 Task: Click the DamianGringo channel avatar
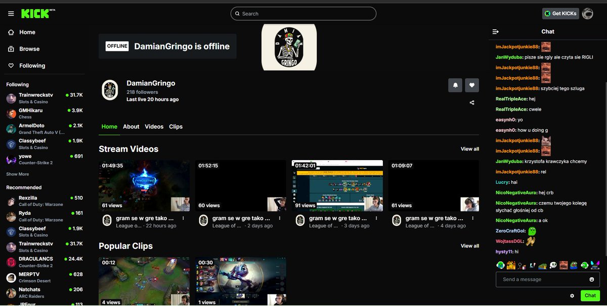pos(110,90)
